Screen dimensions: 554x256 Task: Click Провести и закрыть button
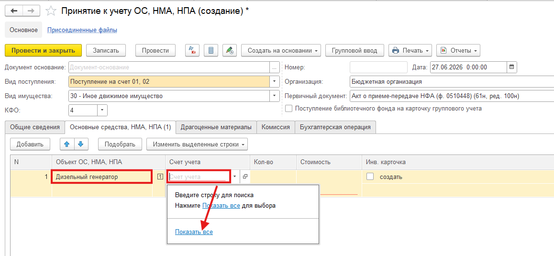(44, 50)
